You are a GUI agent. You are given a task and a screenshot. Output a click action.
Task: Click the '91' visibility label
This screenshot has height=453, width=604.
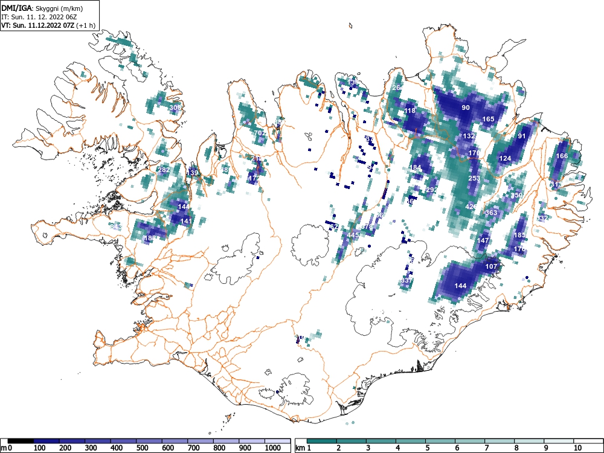[x=522, y=136]
